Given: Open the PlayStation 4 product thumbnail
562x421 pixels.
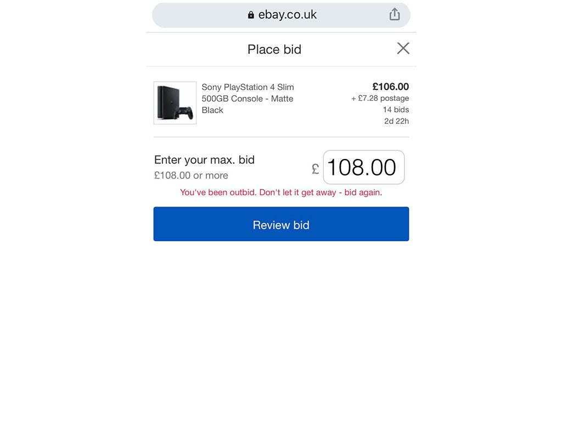Looking at the screenshot, I should point(175,103).
